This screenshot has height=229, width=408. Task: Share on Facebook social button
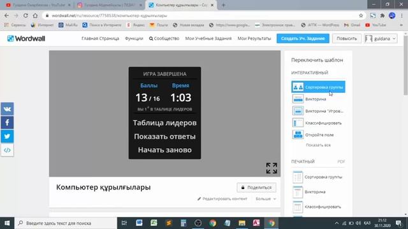(x=7, y=123)
